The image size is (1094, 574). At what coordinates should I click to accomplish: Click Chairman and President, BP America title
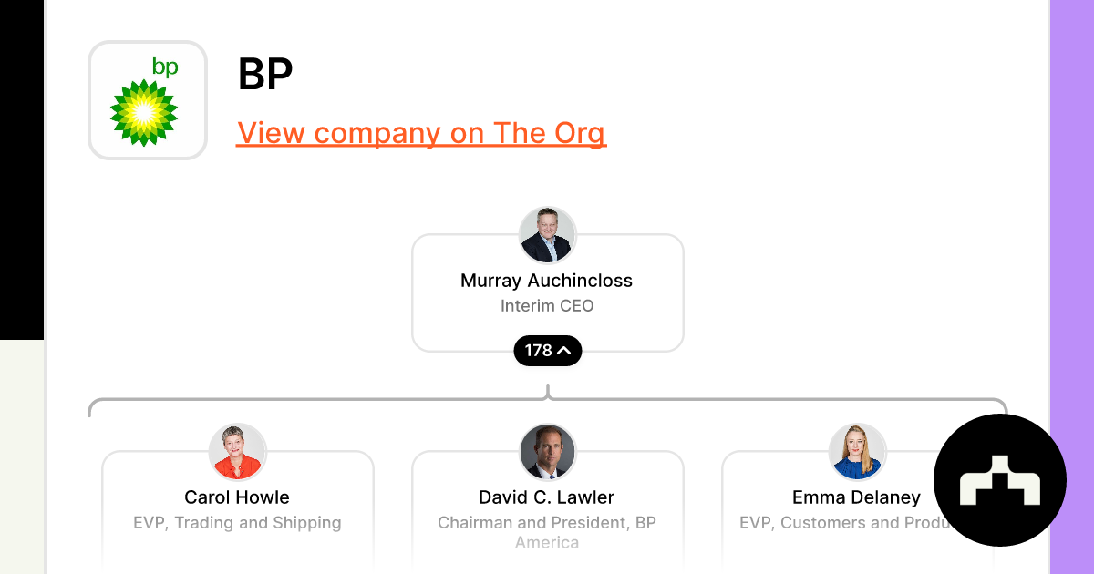(x=547, y=532)
